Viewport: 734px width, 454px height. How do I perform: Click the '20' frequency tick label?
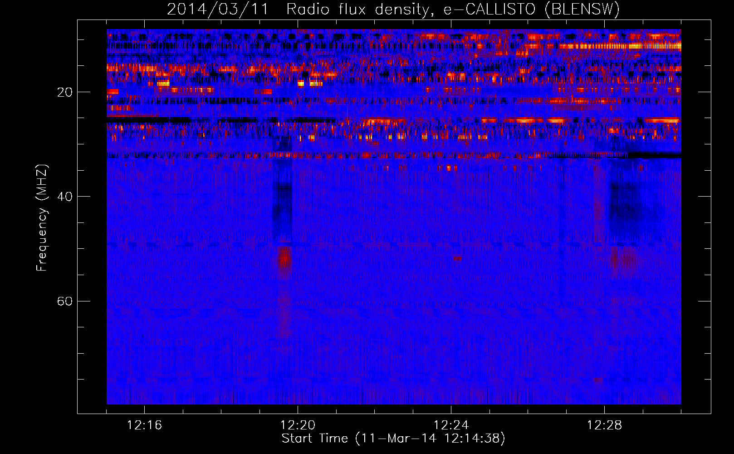tap(65, 92)
